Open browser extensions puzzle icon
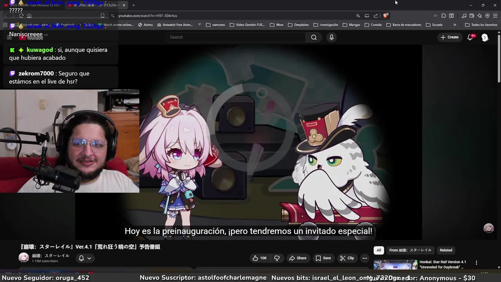This screenshot has height=282, width=501. [443, 16]
